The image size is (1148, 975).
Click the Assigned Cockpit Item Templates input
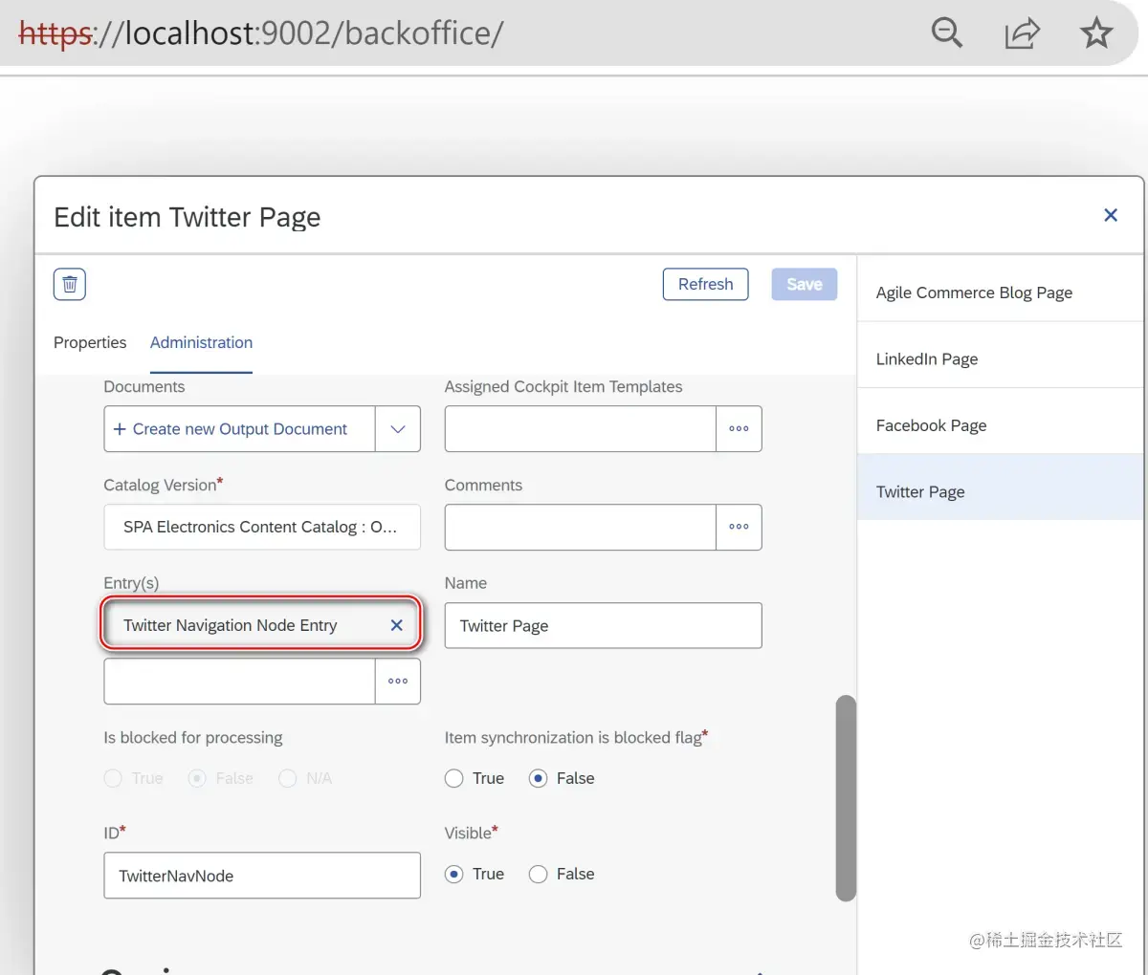[x=581, y=428]
